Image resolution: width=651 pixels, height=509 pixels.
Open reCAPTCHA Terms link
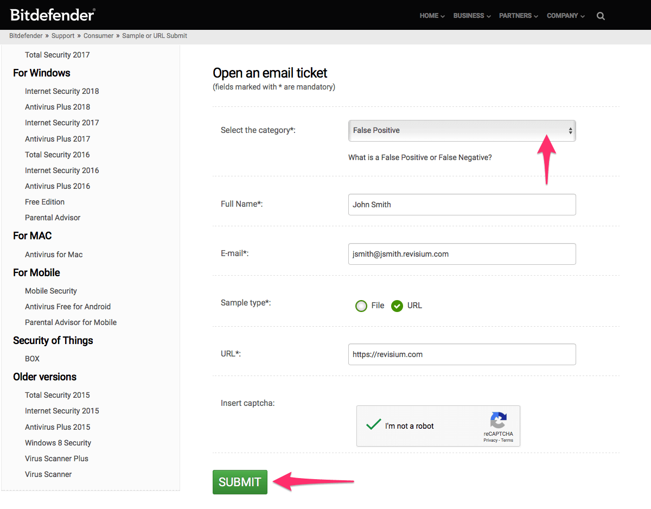507,440
